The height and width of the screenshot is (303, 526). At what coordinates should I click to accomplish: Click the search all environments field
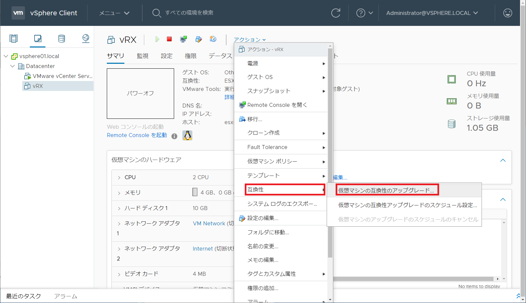pos(189,13)
